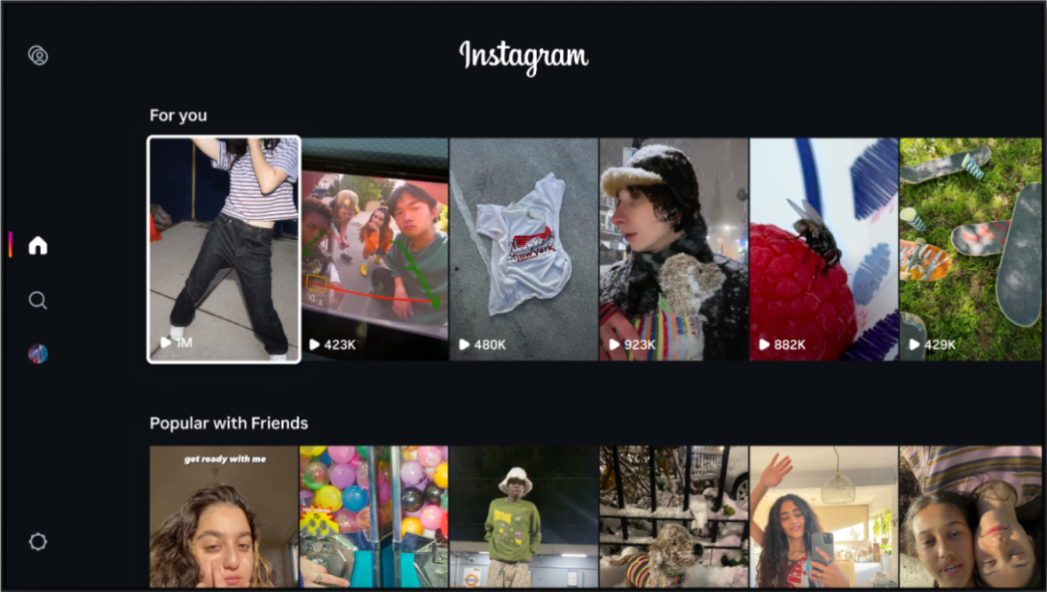Open the New York t-shirt reel
This screenshot has width=1047, height=592.
click(523, 249)
